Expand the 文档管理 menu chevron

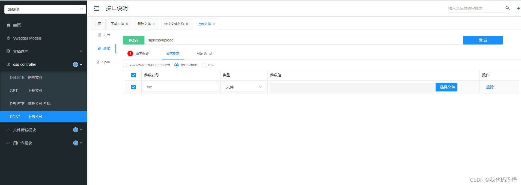81,51
